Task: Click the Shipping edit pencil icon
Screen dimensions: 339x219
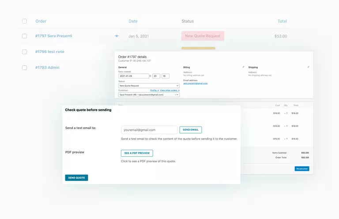Action: click(308, 67)
